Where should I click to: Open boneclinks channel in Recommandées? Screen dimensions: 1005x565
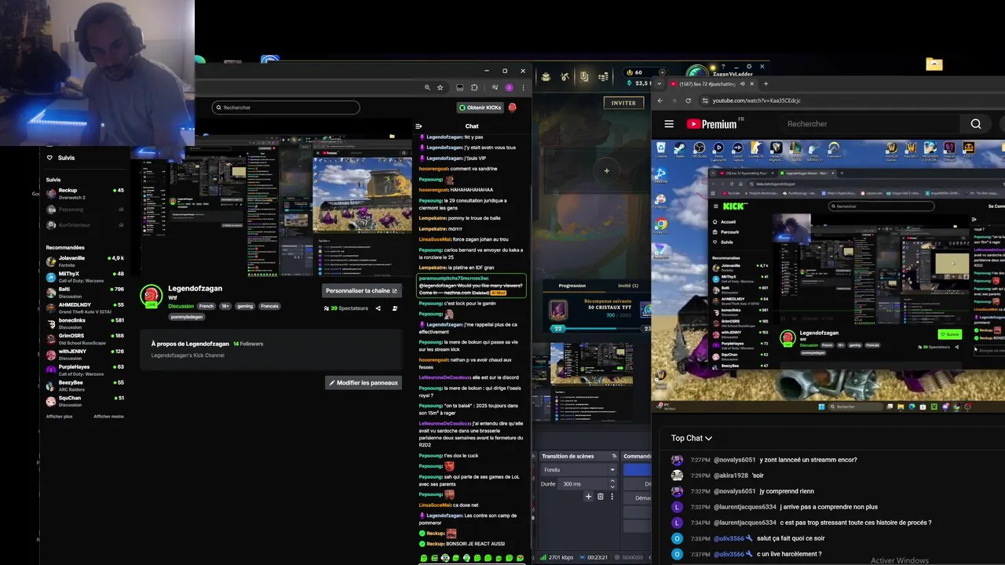pos(85,323)
